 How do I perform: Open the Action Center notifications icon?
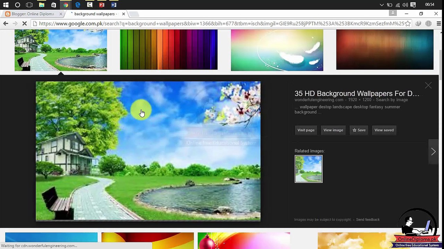coord(413,5)
